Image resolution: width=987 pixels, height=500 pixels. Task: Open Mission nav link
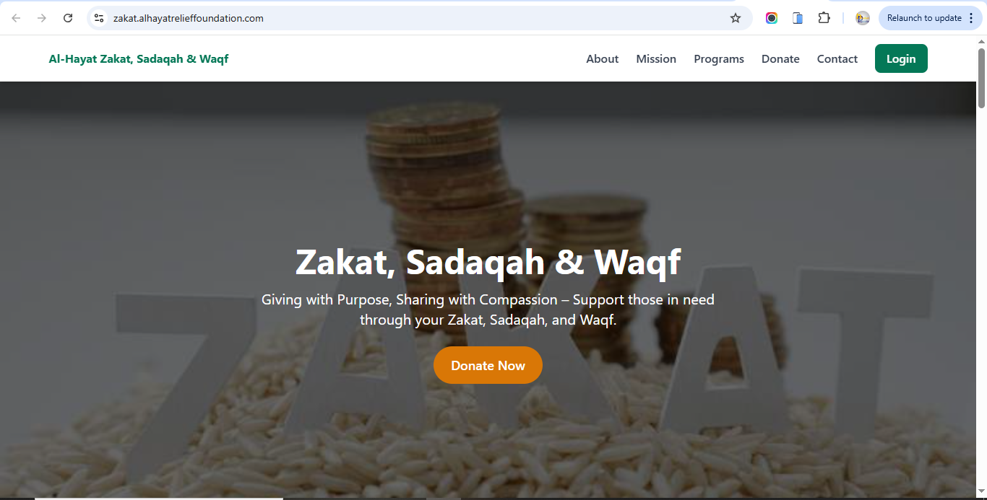[656, 59]
